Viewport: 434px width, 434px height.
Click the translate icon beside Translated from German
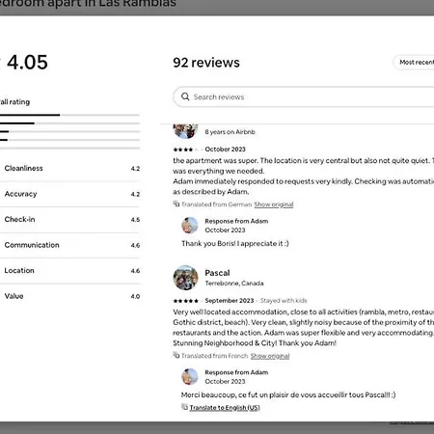(176, 203)
